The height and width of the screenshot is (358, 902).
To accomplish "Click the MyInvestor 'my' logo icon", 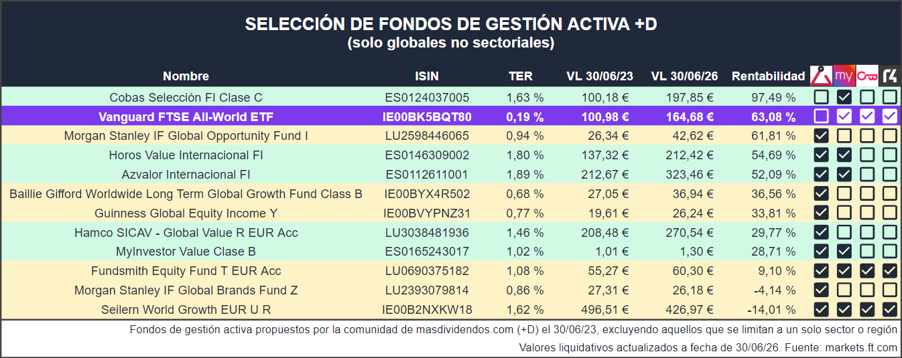I will (844, 75).
